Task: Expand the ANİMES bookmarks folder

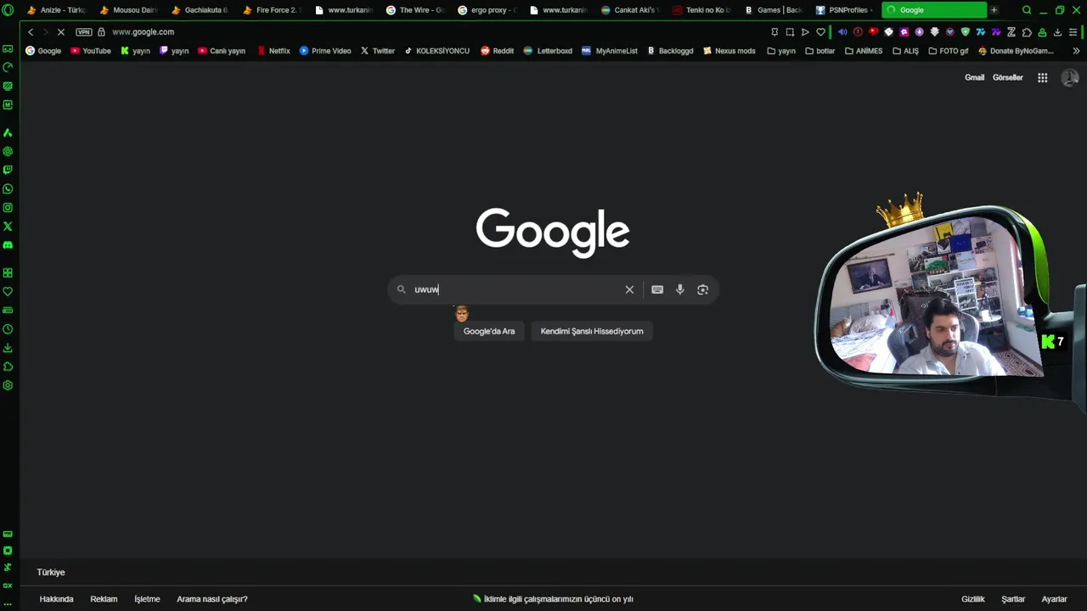Action: tap(864, 51)
